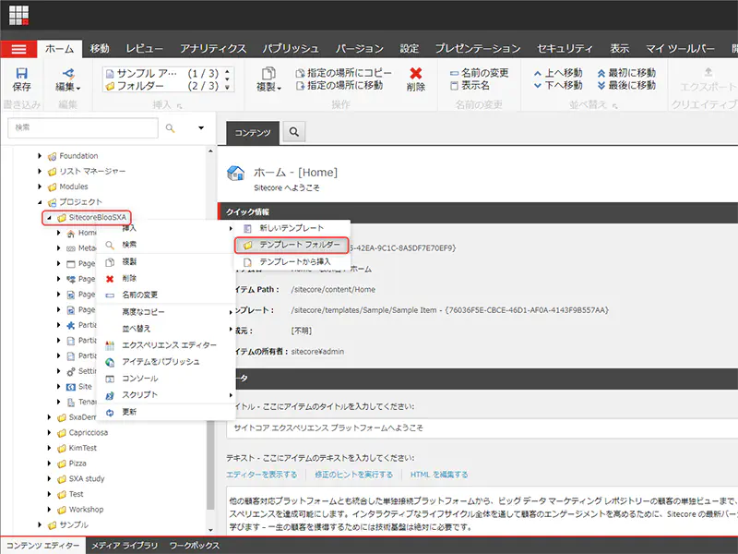Image resolution: width=738 pixels, height=554 pixels.
Task: Open the Publish (パブリッシュ) ribbon tab
Action: 291,49
